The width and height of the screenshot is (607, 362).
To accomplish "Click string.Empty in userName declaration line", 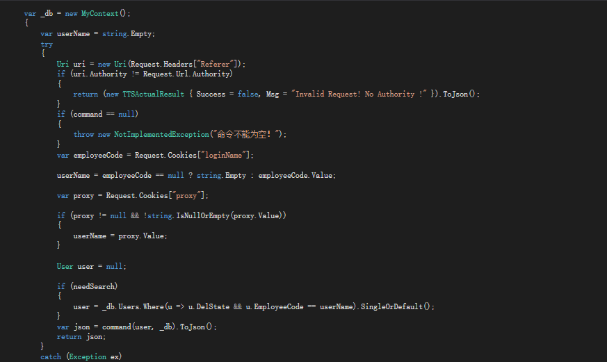I will 127,33.
